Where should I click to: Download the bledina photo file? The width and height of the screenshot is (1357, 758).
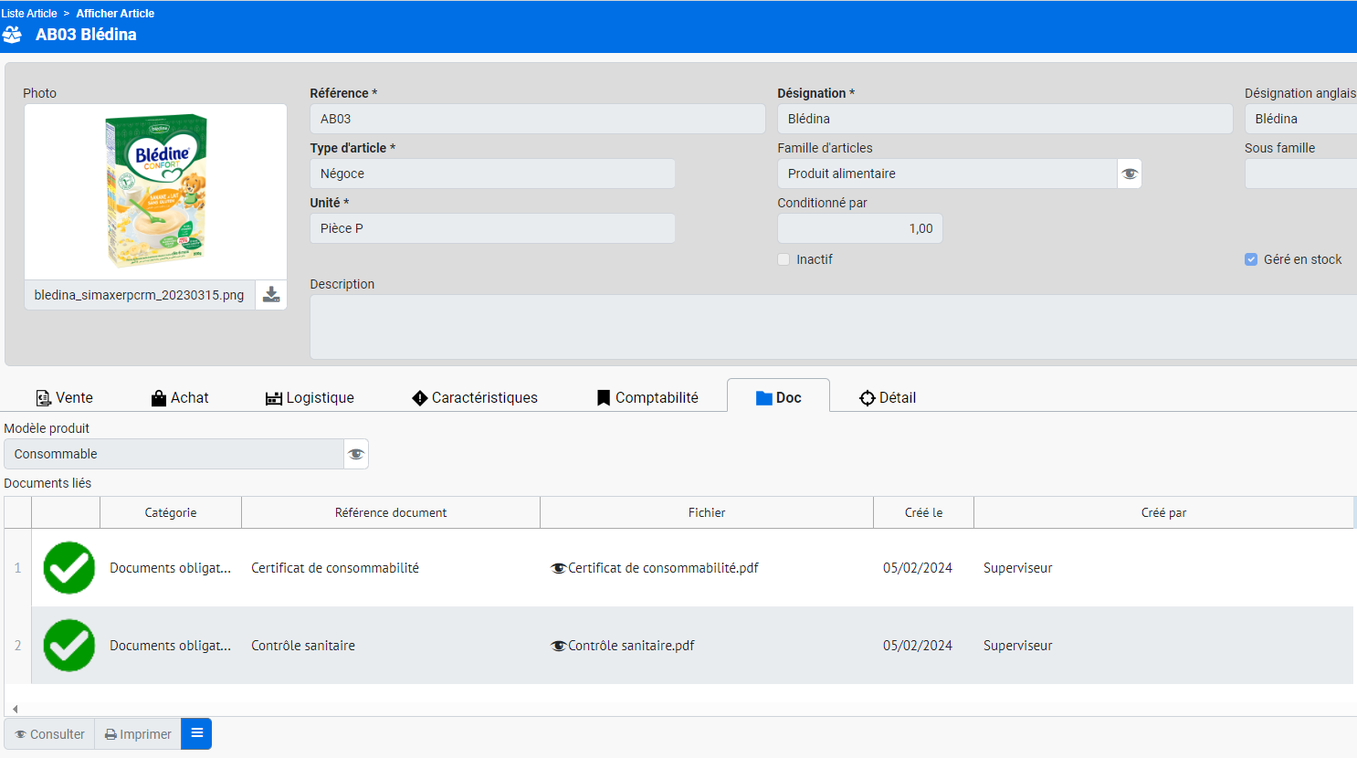[271, 295]
